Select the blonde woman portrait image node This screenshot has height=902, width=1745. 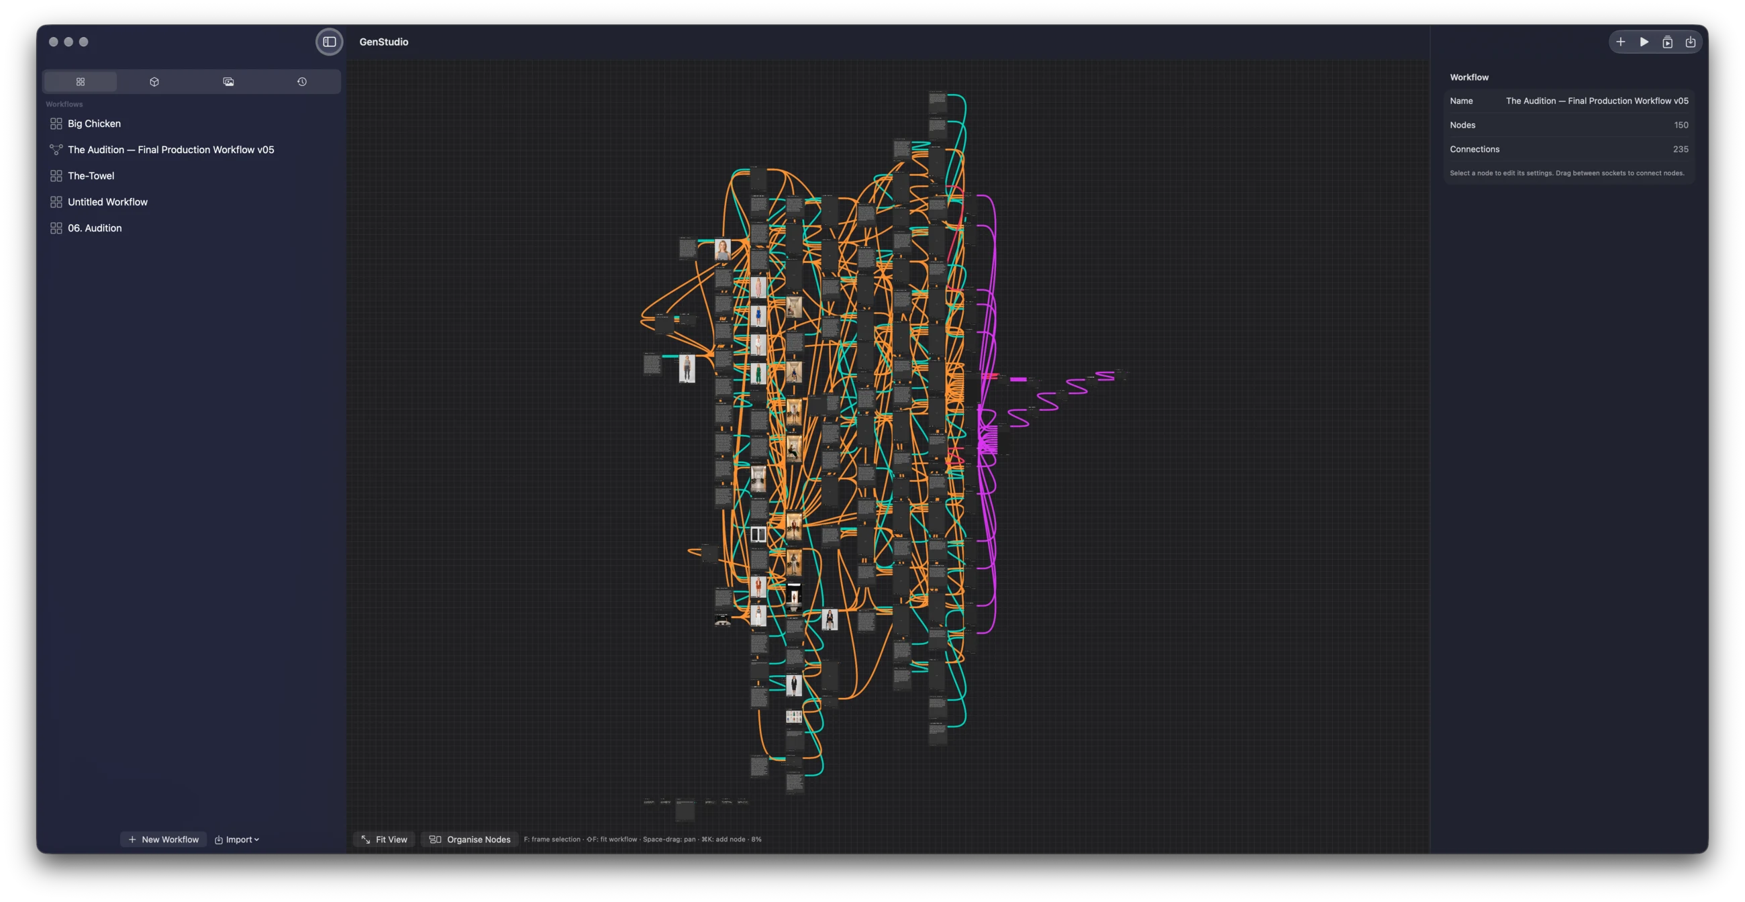pos(723,250)
